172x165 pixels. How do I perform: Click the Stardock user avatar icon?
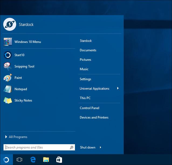[10, 24]
